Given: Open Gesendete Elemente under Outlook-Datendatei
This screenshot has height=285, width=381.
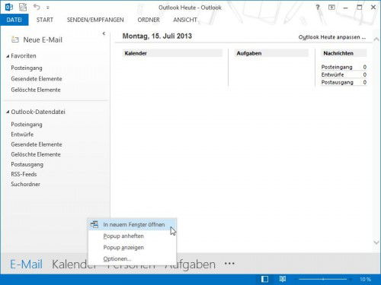Looking at the screenshot, I should (x=37, y=144).
